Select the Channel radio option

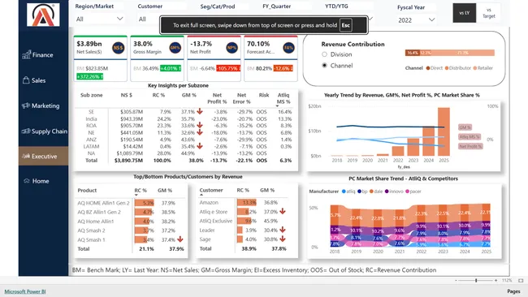point(324,65)
